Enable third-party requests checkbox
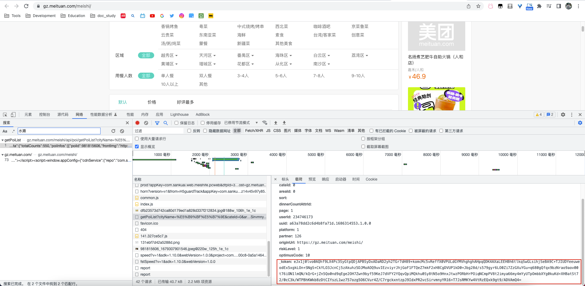The height and width of the screenshot is (286, 585). pos(441,131)
